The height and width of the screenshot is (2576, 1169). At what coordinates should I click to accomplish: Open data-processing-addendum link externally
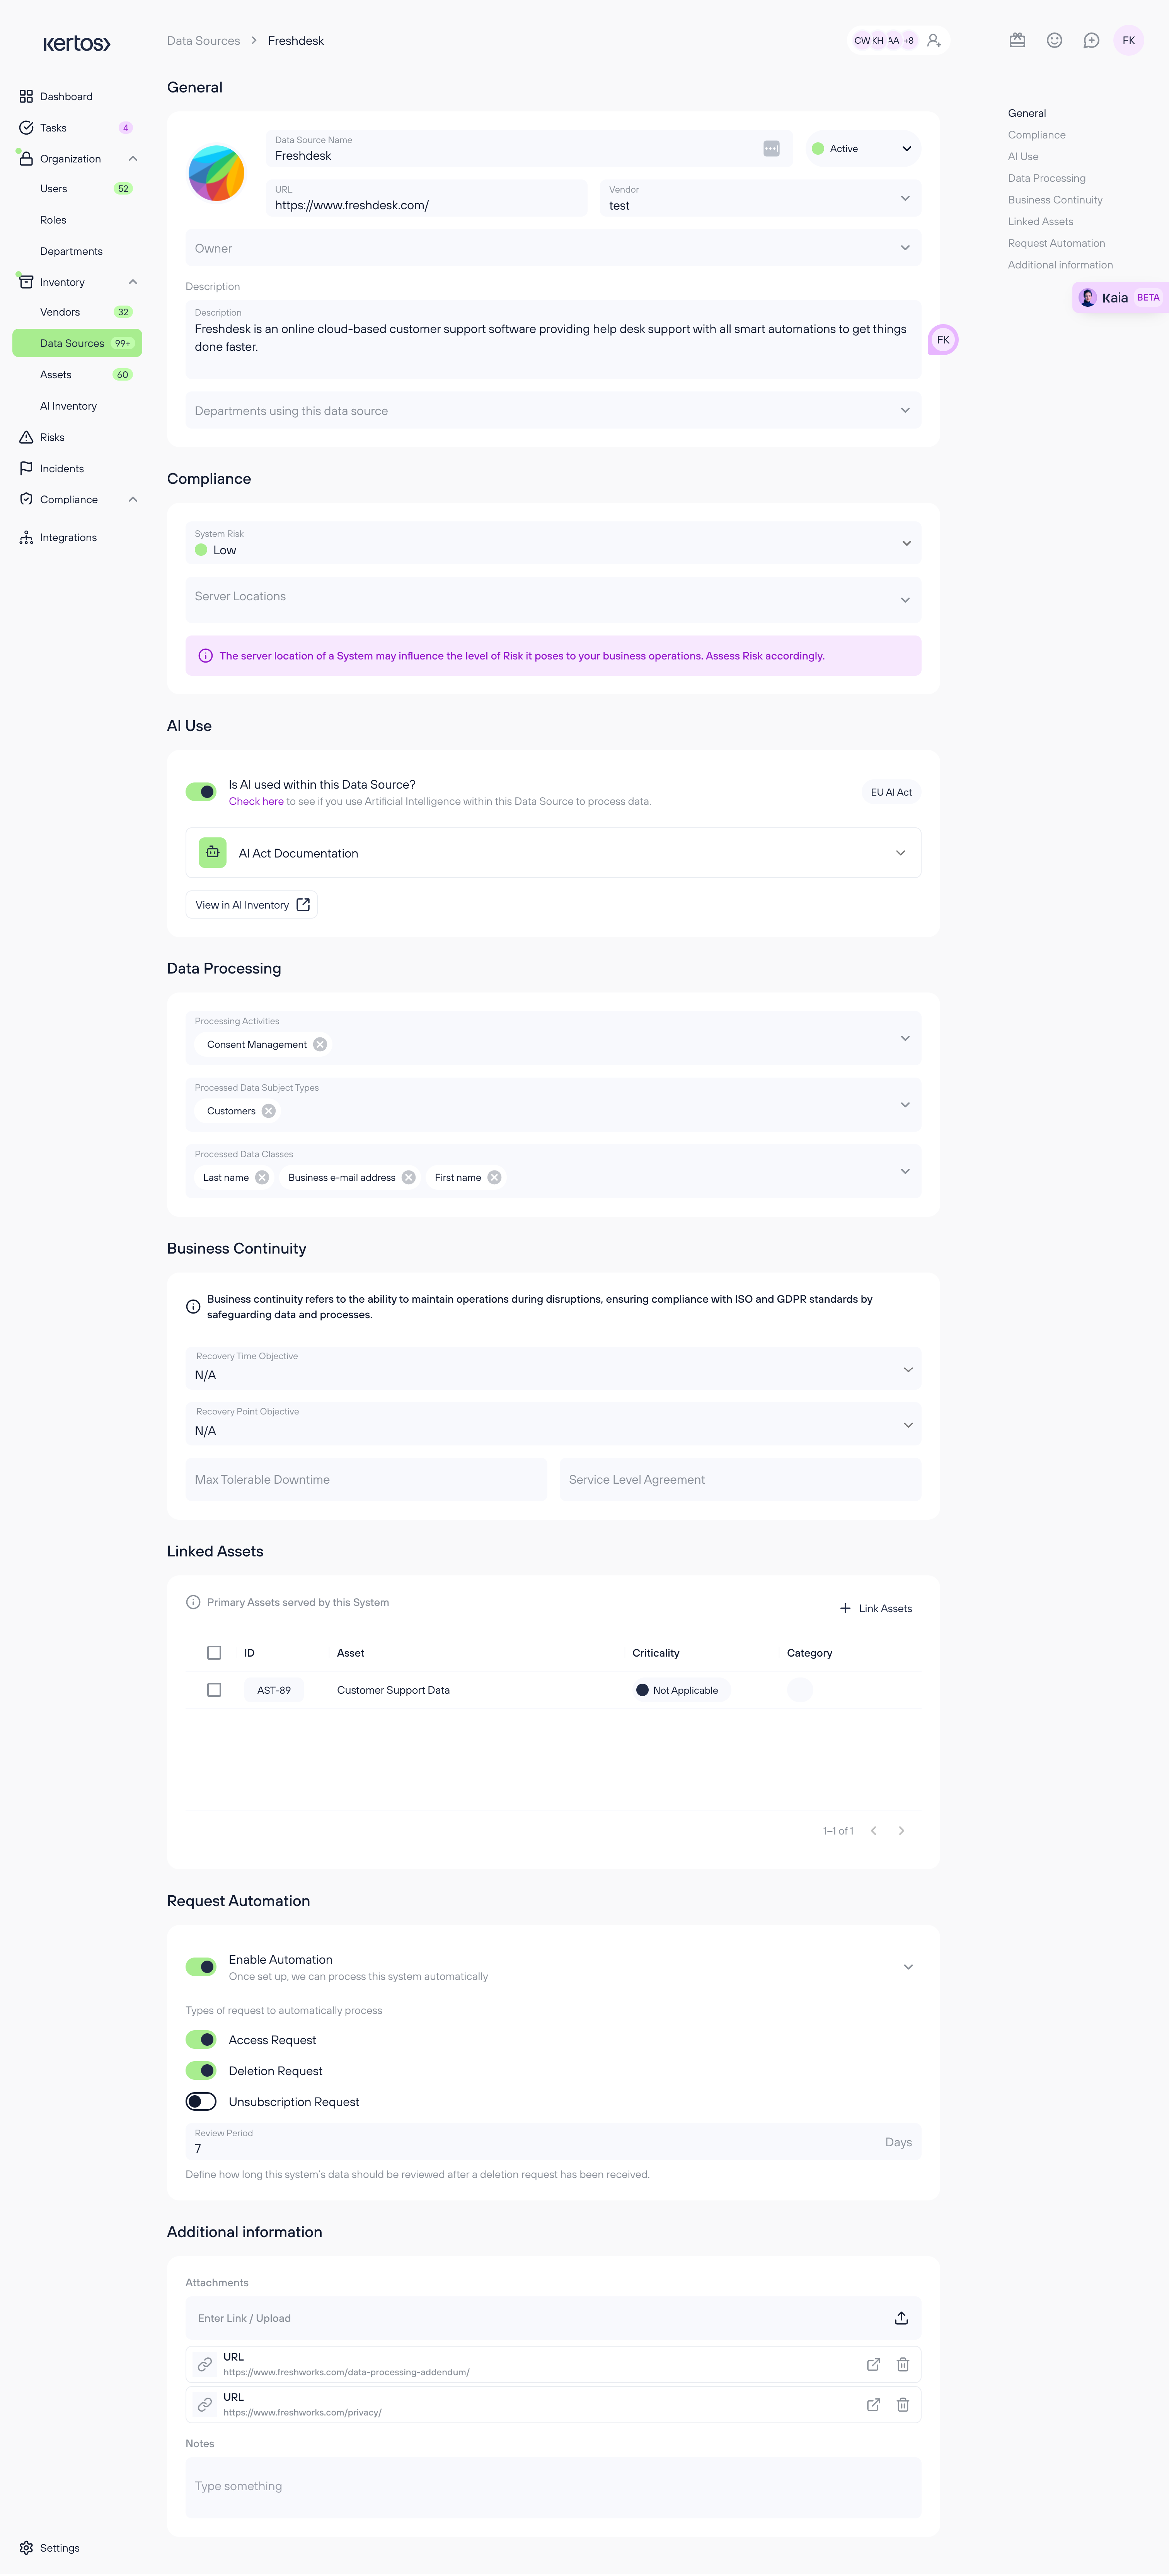click(x=873, y=2364)
